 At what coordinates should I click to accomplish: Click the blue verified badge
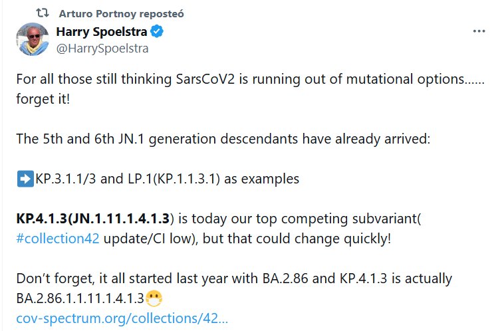158,33
